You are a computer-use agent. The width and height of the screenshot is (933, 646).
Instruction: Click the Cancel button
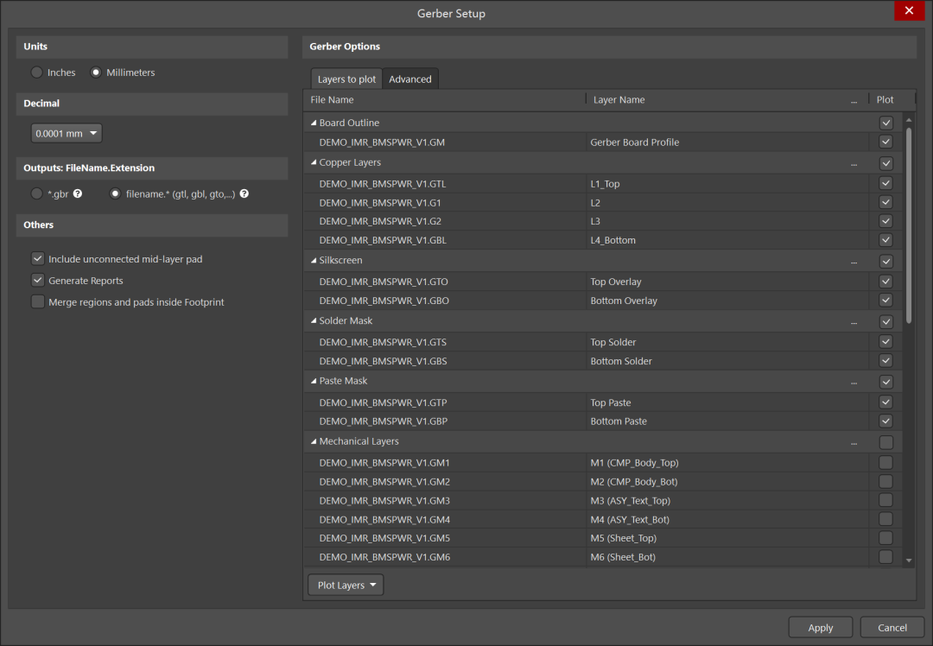[x=892, y=628]
